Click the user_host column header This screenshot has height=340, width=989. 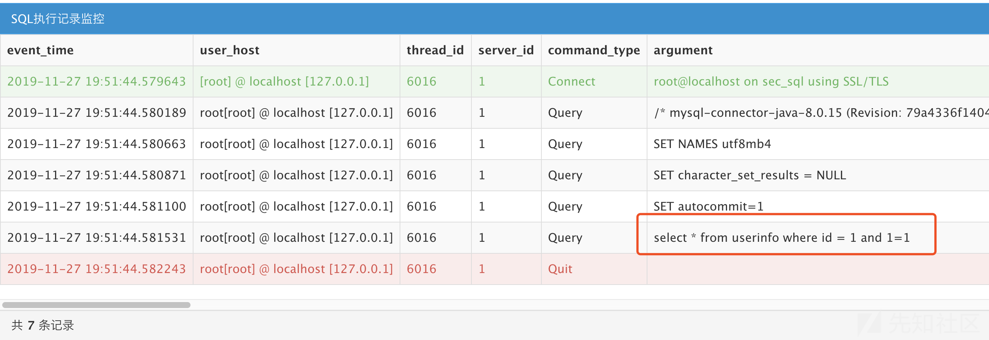(x=230, y=50)
